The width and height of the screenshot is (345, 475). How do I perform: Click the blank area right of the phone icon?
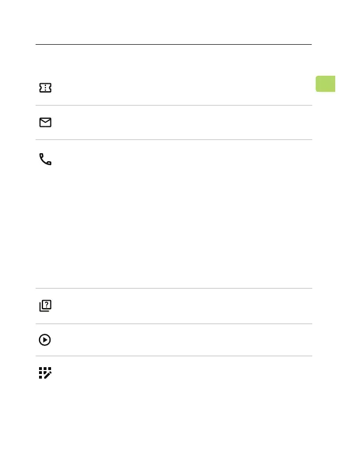tap(178, 159)
